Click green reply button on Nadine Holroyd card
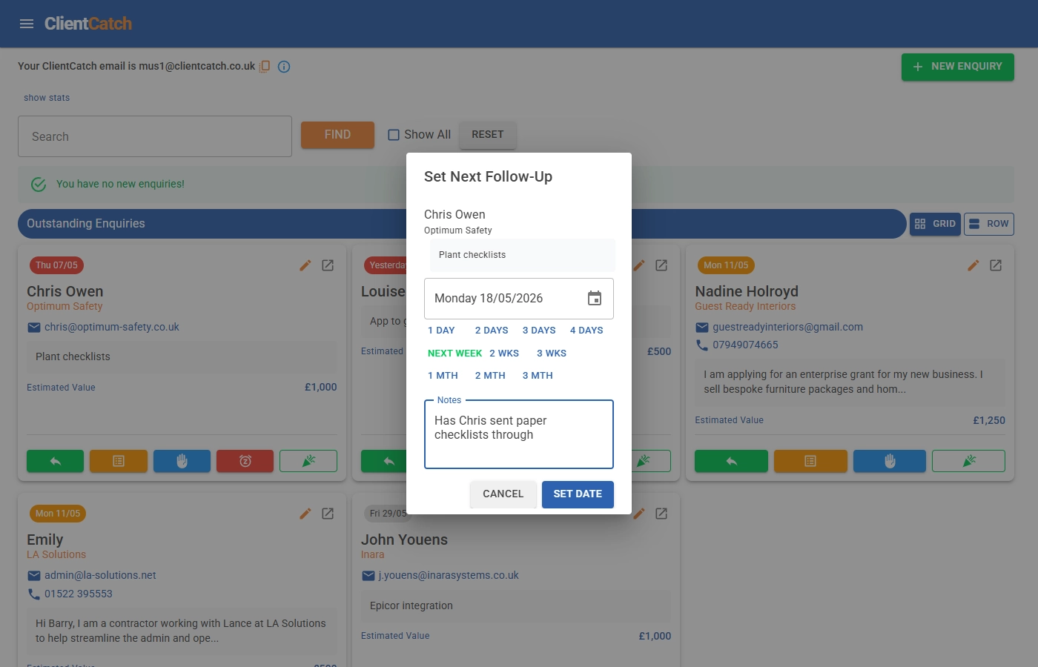The height and width of the screenshot is (667, 1038). tap(731, 461)
